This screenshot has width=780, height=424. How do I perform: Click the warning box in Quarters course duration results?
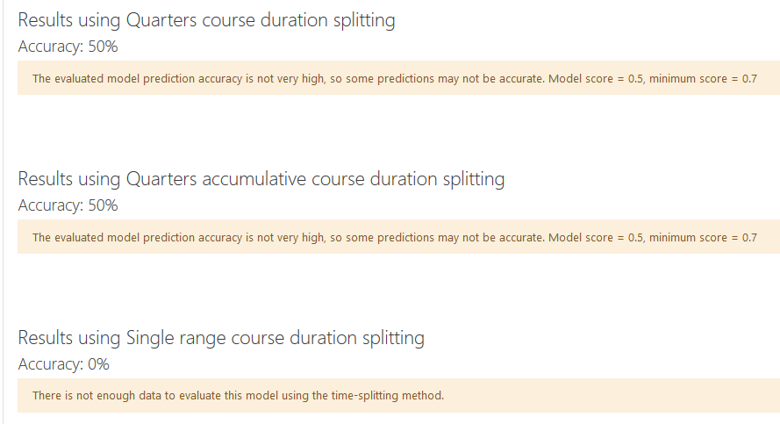pyautogui.click(x=398, y=78)
